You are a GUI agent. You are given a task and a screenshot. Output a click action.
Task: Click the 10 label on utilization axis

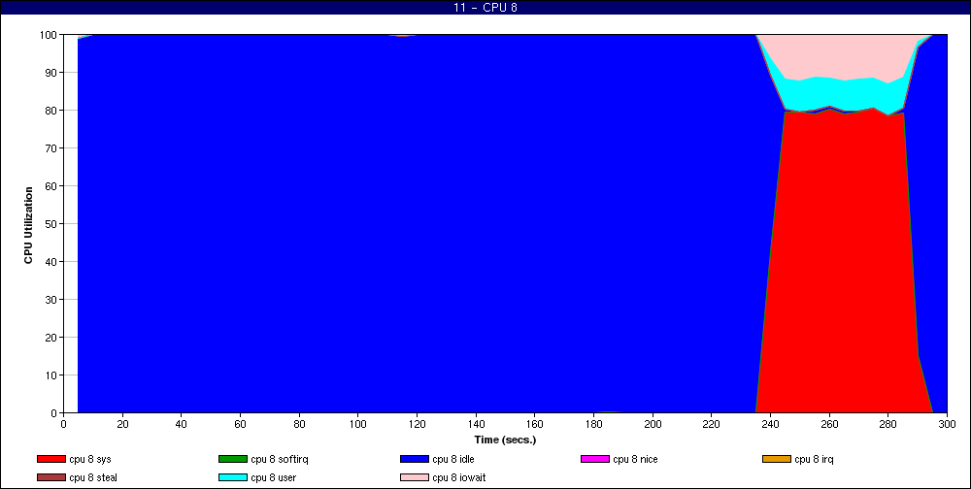pyautogui.click(x=51, y=375)
